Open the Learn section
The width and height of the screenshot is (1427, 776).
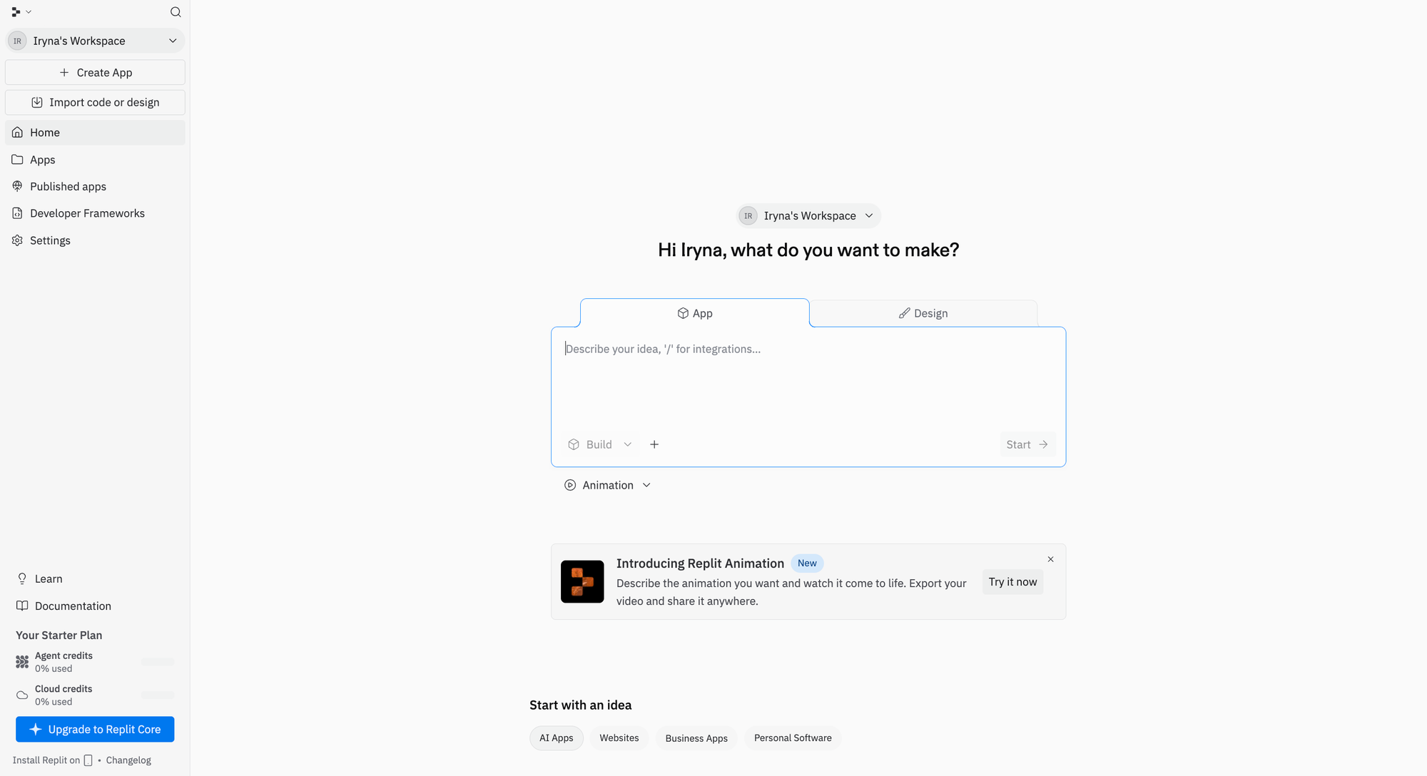48,578
